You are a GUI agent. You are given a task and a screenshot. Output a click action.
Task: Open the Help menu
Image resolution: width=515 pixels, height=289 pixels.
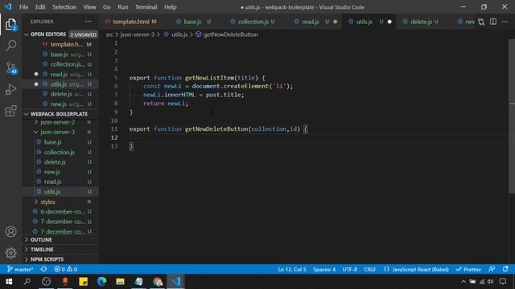(170, 7)
